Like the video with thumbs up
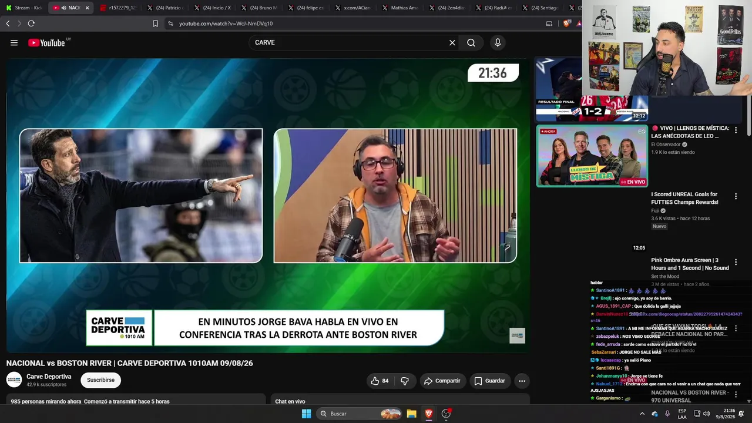 click(x=380, y=381)
